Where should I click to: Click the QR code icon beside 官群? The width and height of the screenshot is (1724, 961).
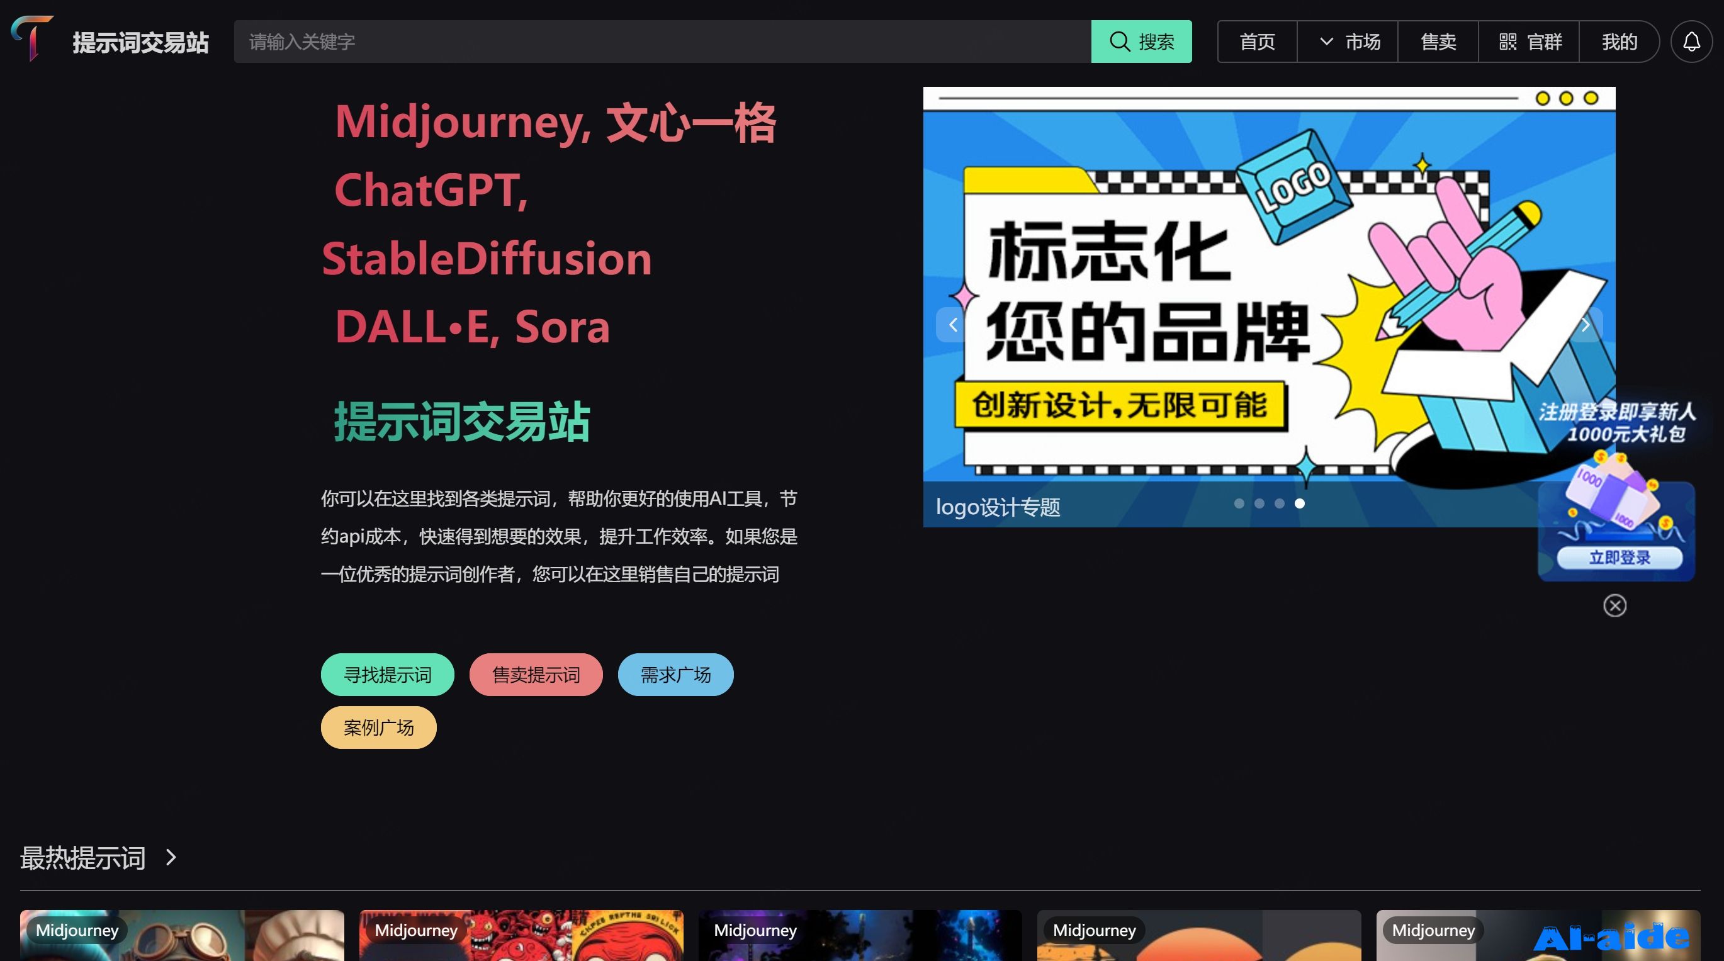1508,42
